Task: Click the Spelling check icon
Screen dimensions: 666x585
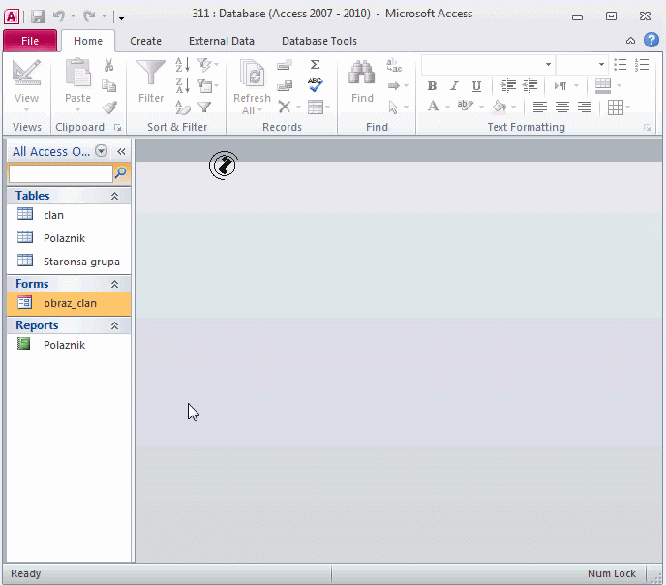Action: point(315,85)
